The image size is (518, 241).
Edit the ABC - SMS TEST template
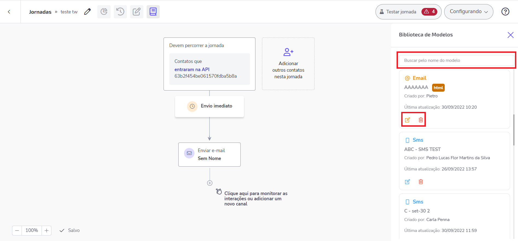pyautogui.click(x=407, y=182)
